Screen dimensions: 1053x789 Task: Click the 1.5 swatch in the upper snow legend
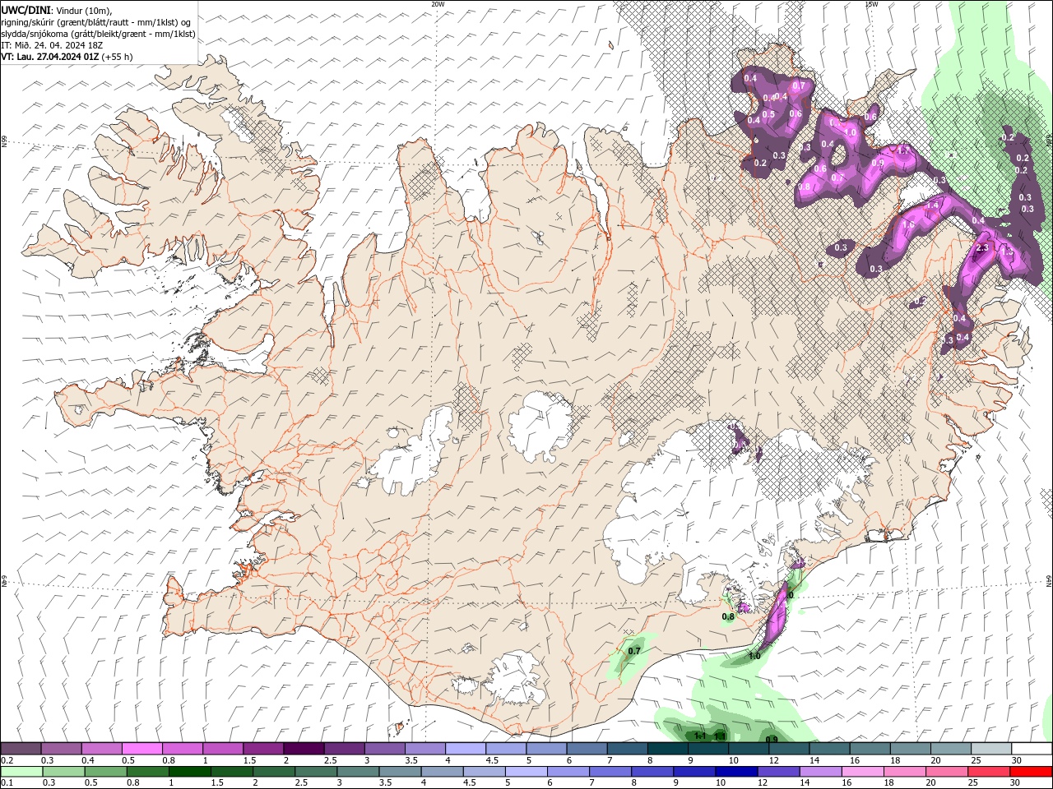pyautogui.click(x=262, y=749)
